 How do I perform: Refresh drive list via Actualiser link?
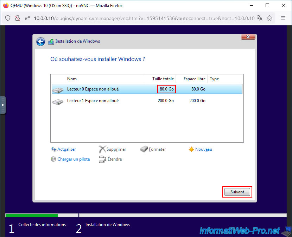coord(66,149)
